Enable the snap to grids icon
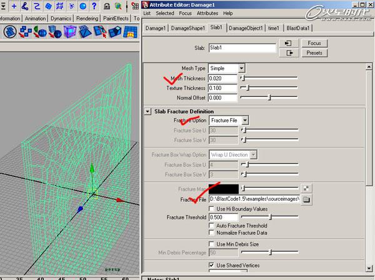 point(135,6)
